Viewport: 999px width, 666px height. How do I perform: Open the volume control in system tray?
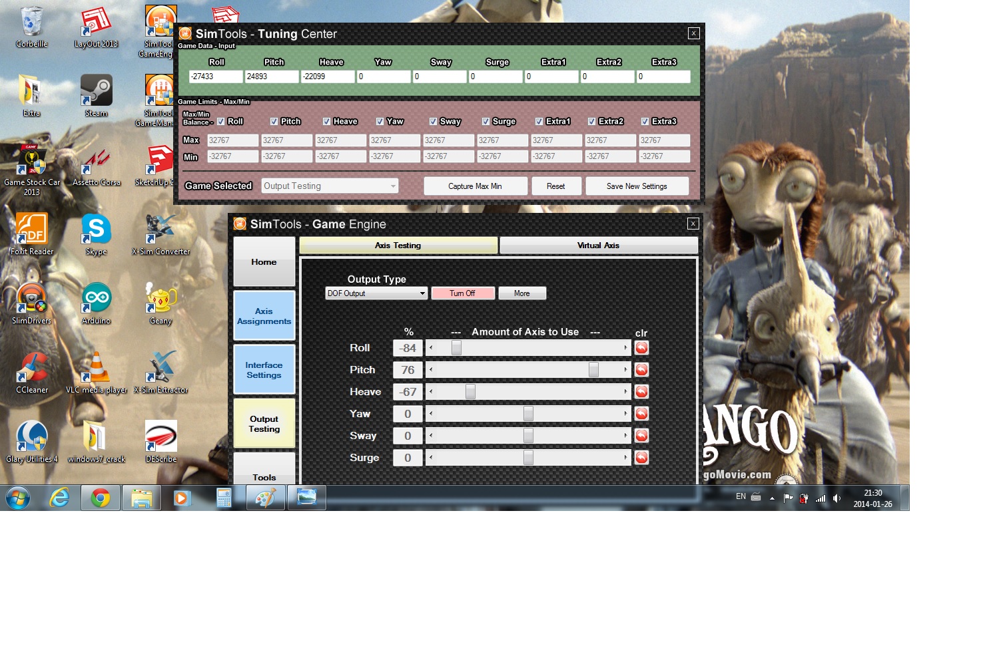pyautogui.click(x=836, y=498)
